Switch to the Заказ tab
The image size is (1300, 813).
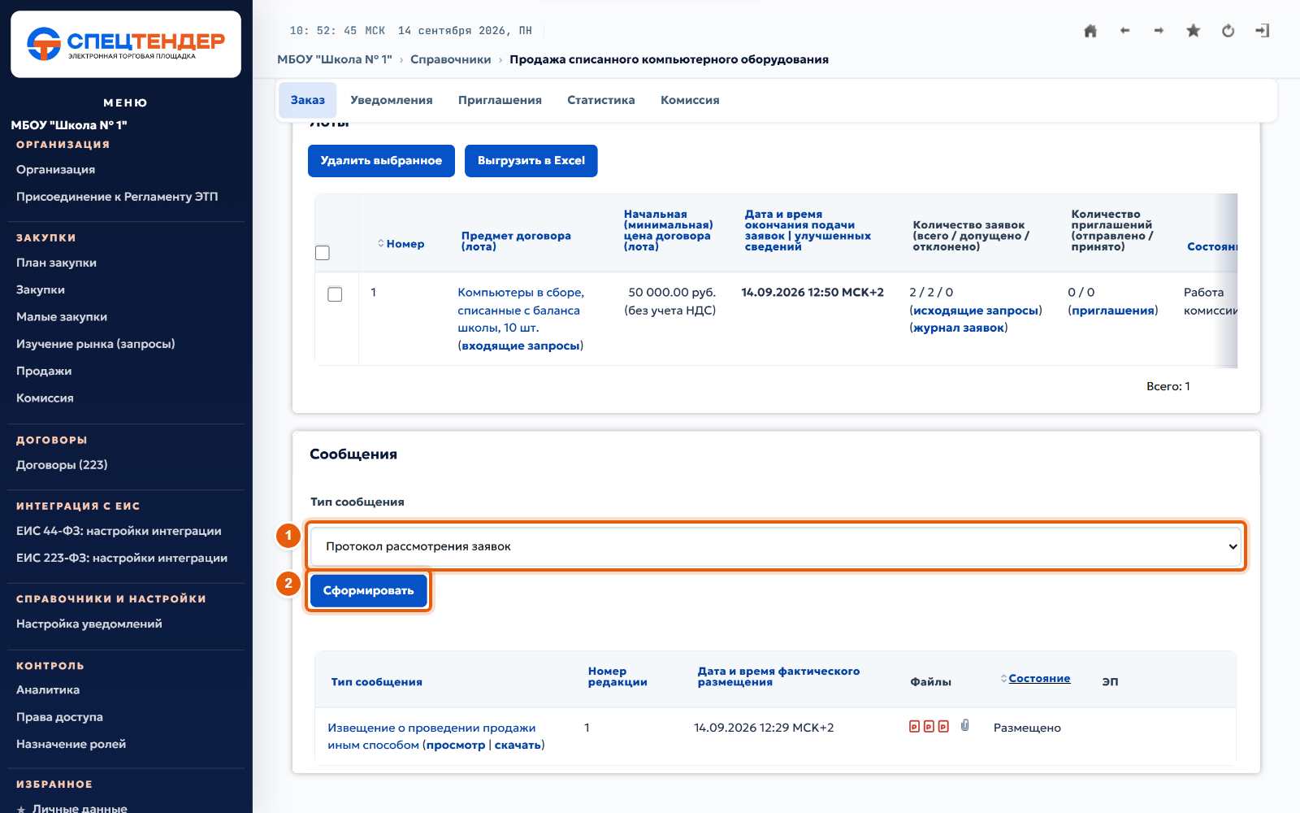(x=308, y=100)
